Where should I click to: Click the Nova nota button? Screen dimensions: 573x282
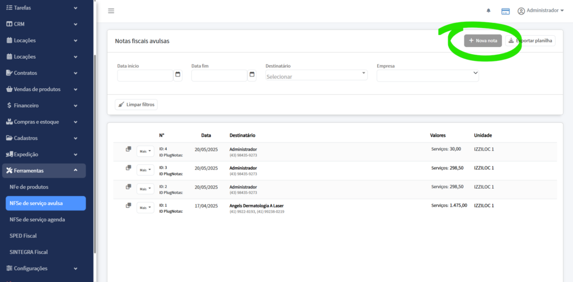click(x=483, y=41)
